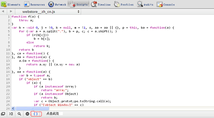Open the Console panel
Image resolution: width=214 pixels, height=118 pixels.
(x=166, y=4)
